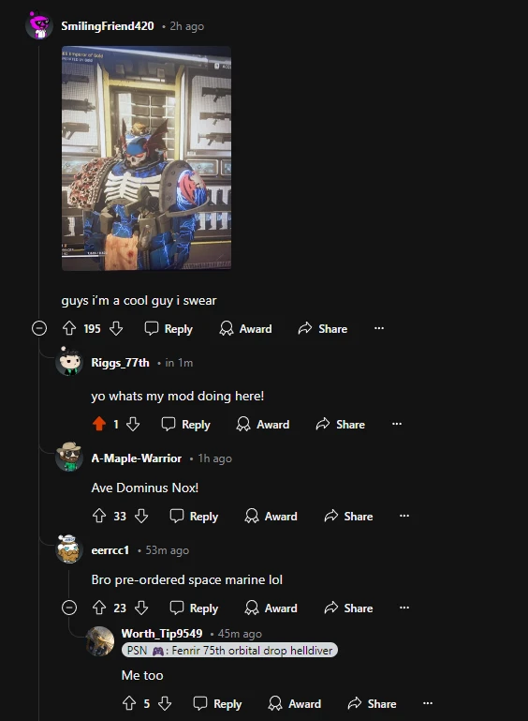Open SmilingFriend420's user profile
The height and width of the screenshot is (721, 528).
tap(108, 26)
